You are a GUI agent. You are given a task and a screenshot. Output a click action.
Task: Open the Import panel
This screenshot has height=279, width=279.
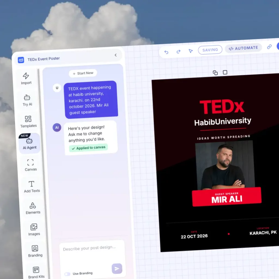[26, 78]
